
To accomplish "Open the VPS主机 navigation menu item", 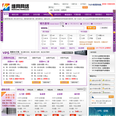I will [x=47, y=15].
